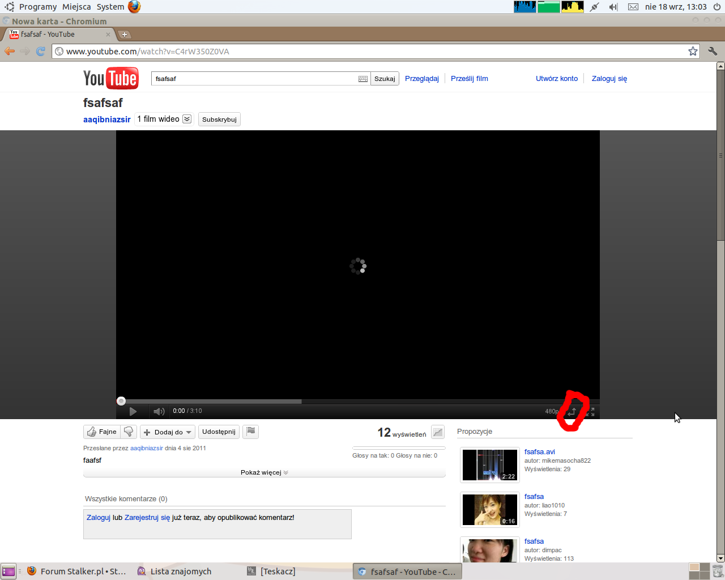Open the 480p quality menu
The width and height of the screenshot is (725, 580).
coord(551,411)
